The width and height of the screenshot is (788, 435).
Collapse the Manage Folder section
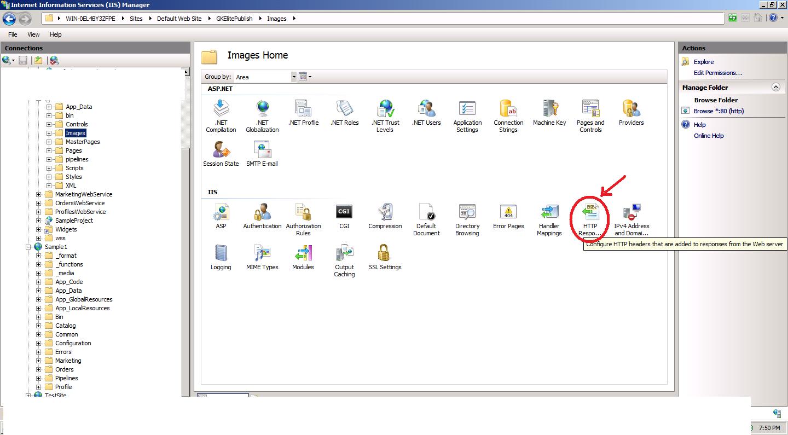pos(776,86)
